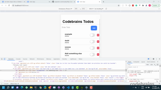Open the Chrome profile avatar

click(x=150, y=5)
